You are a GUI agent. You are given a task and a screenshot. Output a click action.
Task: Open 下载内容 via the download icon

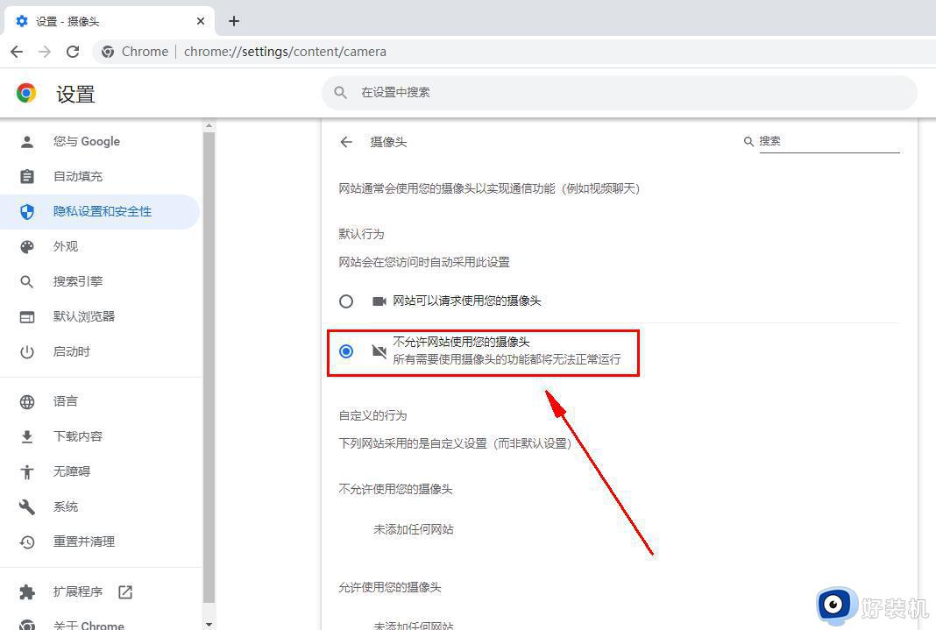click(27, 435)
